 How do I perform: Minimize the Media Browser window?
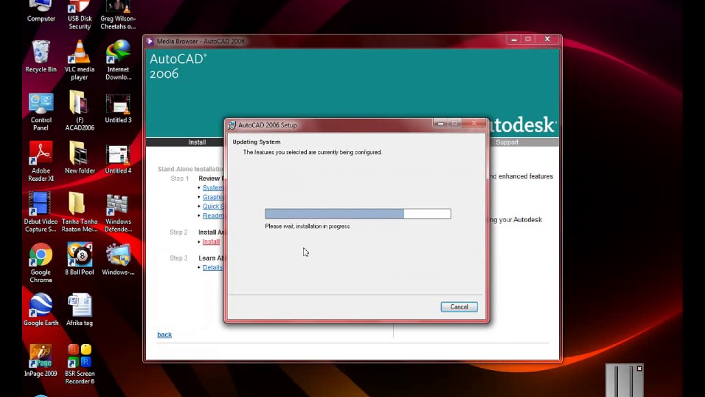pyautogui.click(x=514, y=40)
